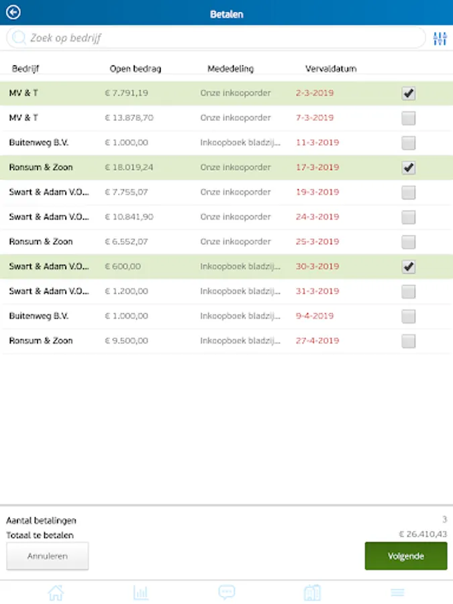453x604 pixels.
Task: Open the chat messages icon
Action: [x=227, y=593]
